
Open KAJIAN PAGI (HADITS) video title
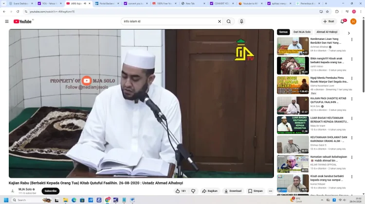[x=328, y=100]
